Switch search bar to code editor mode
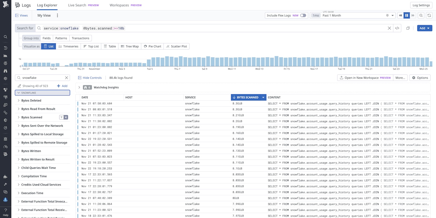The width and height of the screenshot is (436, 218). (397, 28)
